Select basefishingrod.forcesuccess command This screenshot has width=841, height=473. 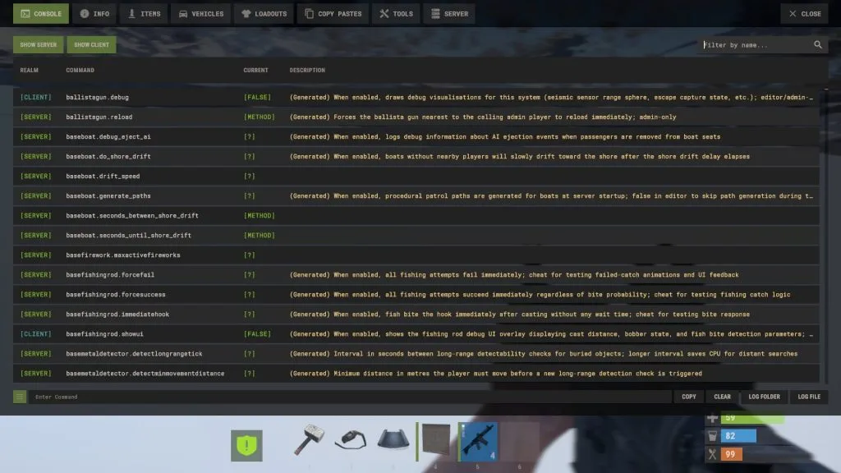tap(416, 295)
